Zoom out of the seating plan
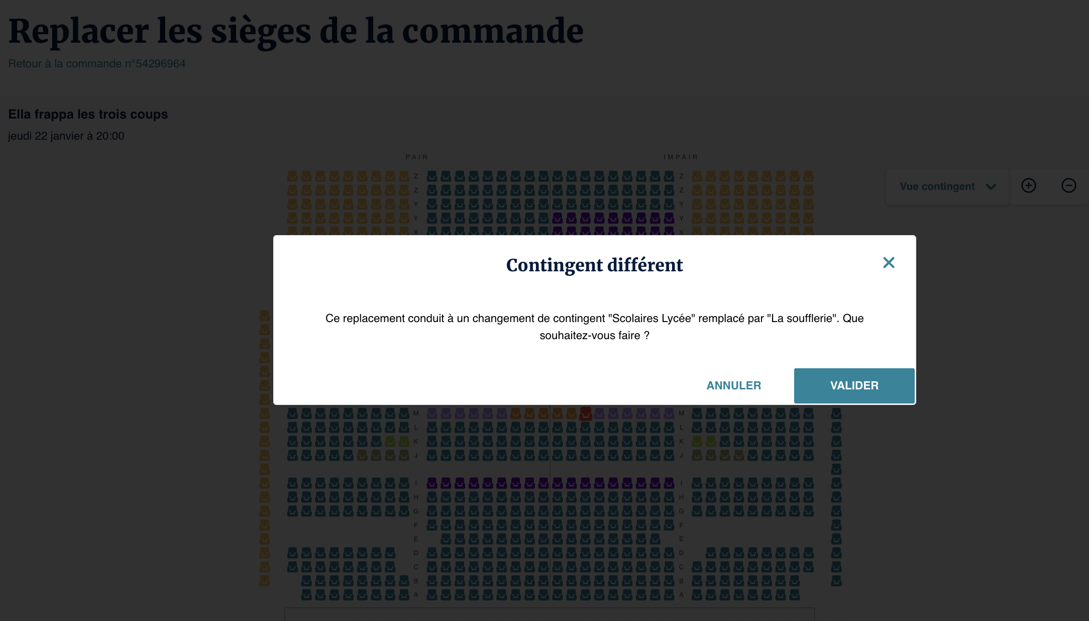 (1068, 186)
